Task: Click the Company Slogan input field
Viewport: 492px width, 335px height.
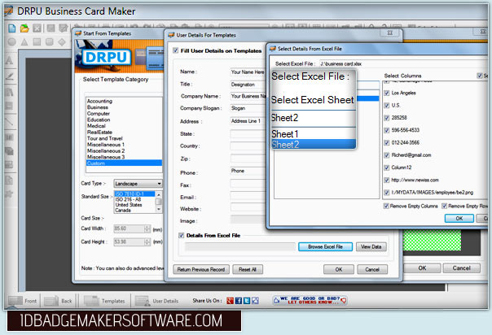Action: click(x=248, y=108)
